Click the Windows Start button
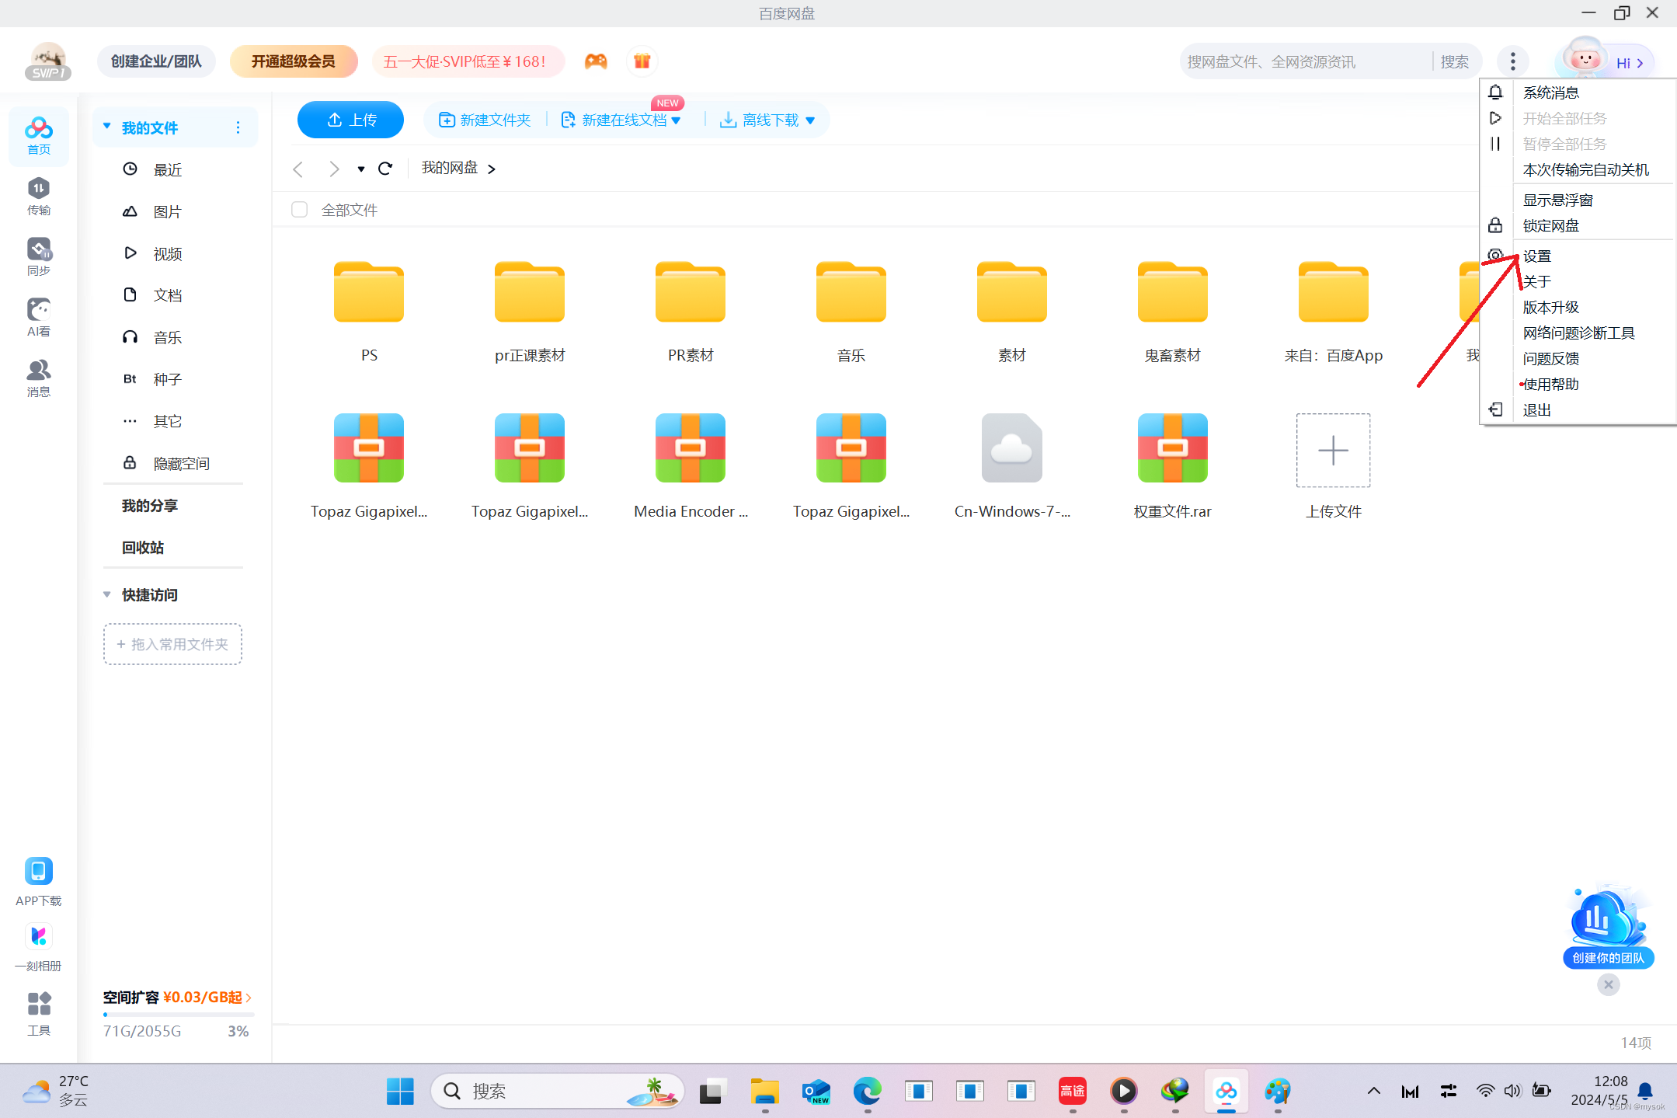The width and height of the screenshot is (1677, 1118). tap(400, 1091)
